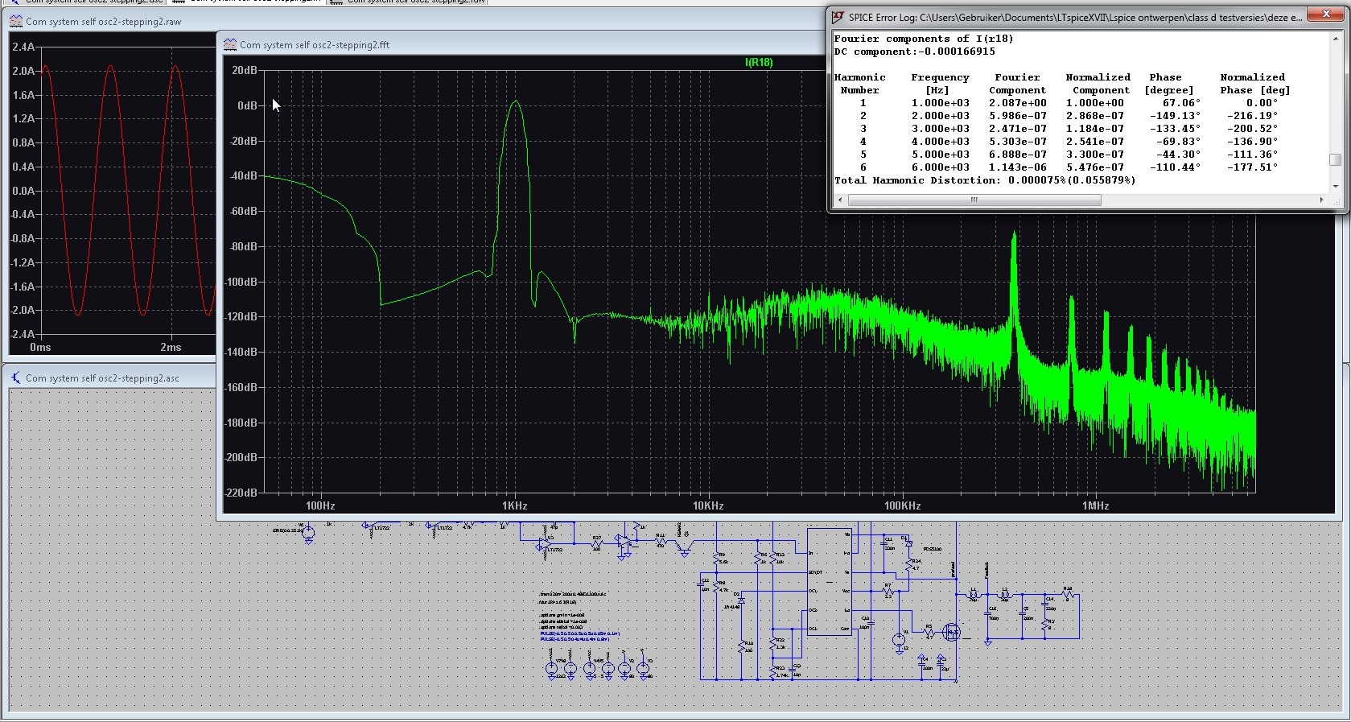Screen dimensions: 1351x722
Task: Click the Fourier component value 2.087e+00
Action: [1018, 103]
